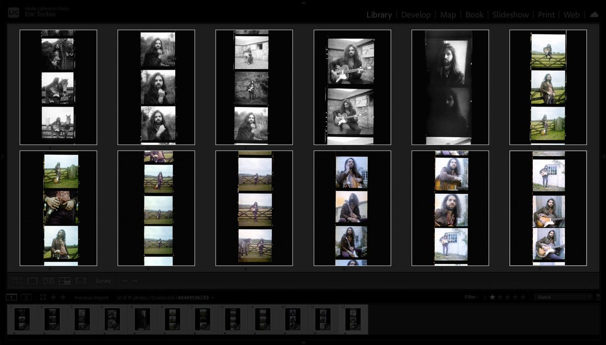Select next photo with Survey right arrow

(x=135, y=280)
